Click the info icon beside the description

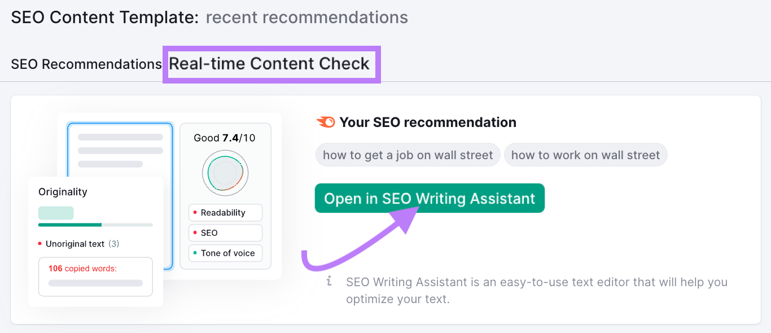click(x=328, y=281)
